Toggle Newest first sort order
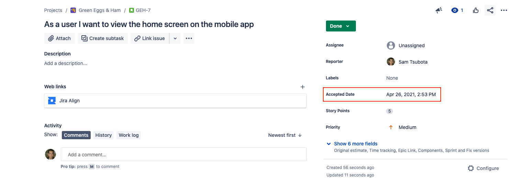This screenshot has height=195, width=529. point(285,135)
